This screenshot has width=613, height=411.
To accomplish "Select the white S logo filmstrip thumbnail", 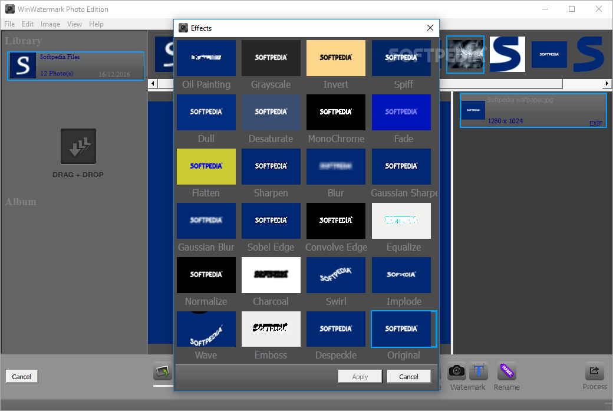I will pos(507,54).
